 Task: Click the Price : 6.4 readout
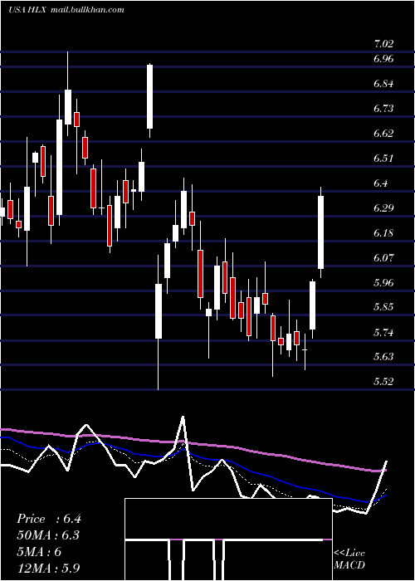(x=48, y=519)
